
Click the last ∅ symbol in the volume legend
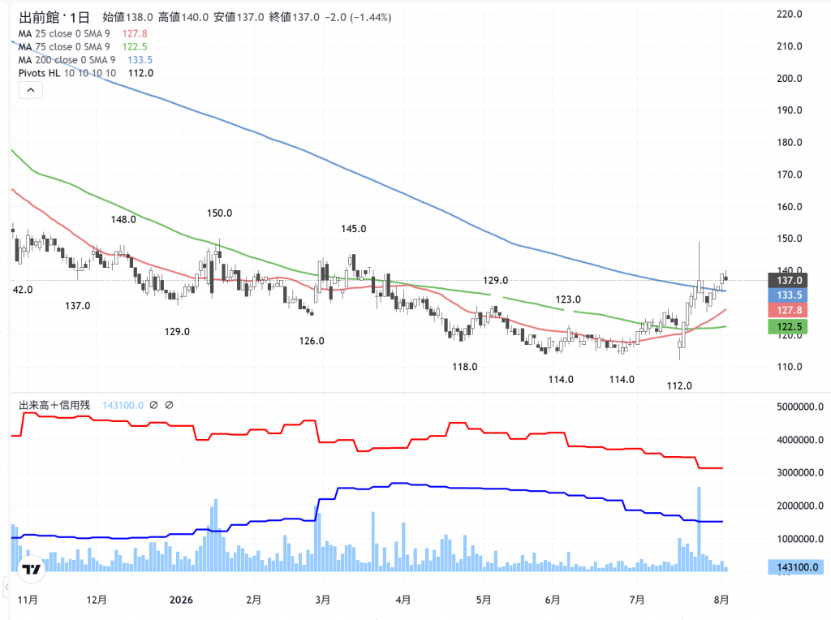point(169,405)
